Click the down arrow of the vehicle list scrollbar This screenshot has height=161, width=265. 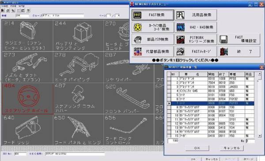pyautogui.click(x=260, y=136)
